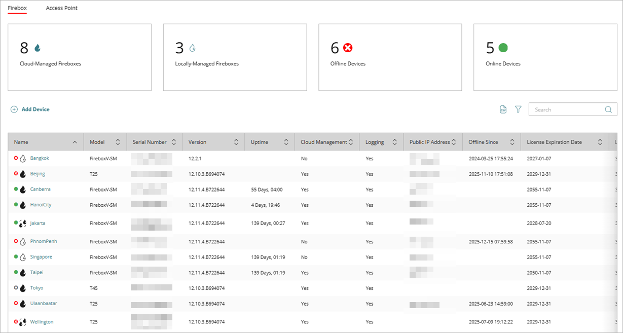
Task: Sort by the Public IP Address column
Action: [433, 142]
